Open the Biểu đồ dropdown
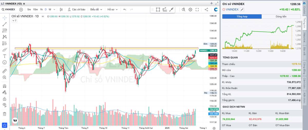The width and height of the screenshot is (308, 130). (x=96, y=9)
